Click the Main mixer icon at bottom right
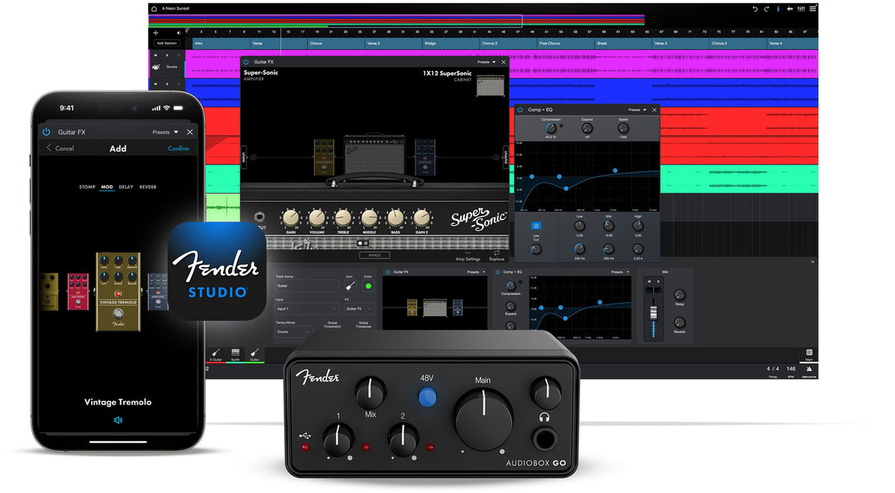Image resolution: width=895 pixels, height=493 pixels. point(809,353)
